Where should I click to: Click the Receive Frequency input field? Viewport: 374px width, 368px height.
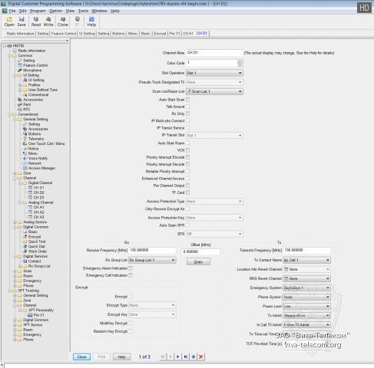pos(152,250)
